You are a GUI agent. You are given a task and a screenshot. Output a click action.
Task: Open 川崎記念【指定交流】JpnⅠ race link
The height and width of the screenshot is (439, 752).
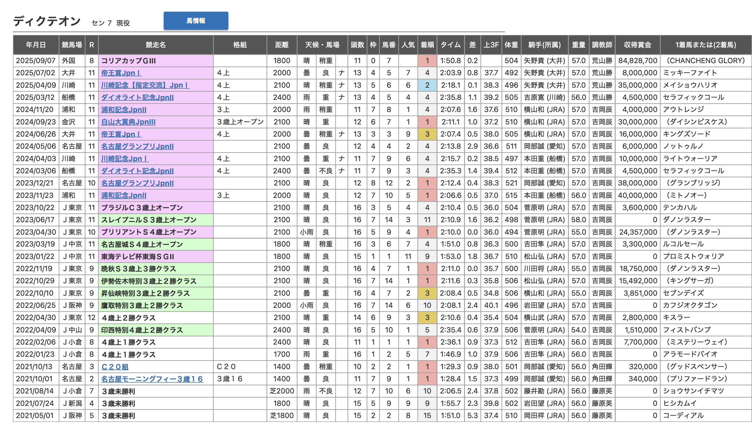pos(145,85)
